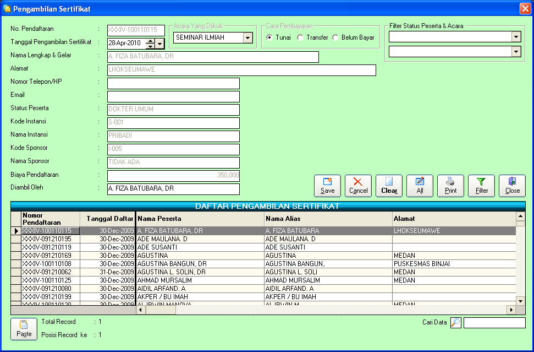Select the Transfer payment option
Viewport: 534px width, 352px height.
click(300, 37)
